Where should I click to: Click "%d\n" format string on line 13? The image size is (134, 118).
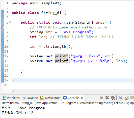tap(105, 61)
